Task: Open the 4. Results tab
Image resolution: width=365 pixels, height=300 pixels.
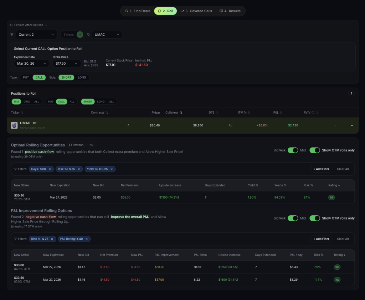Action: [x=230, y=11]
